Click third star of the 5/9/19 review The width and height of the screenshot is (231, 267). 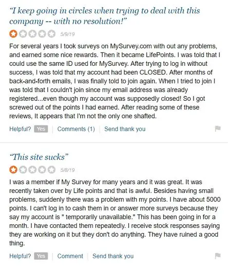click(x=32, y=34)
